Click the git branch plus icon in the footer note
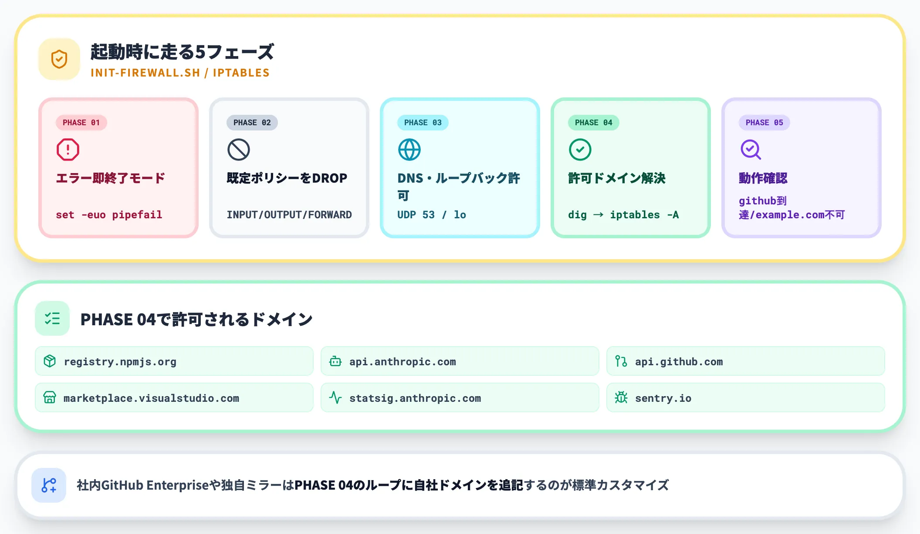This screenshot has width=920, height=534. click(x=49, y=485)
